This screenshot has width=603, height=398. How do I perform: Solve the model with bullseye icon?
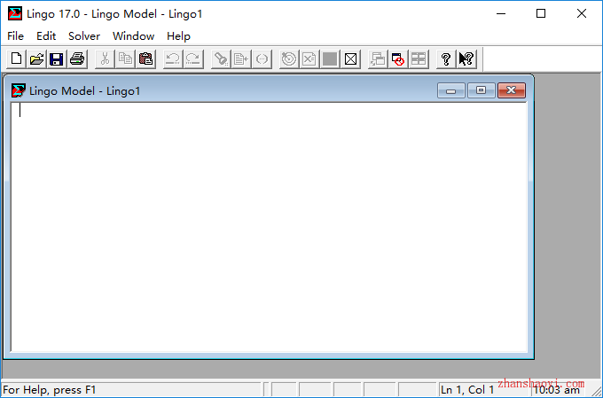289,59
